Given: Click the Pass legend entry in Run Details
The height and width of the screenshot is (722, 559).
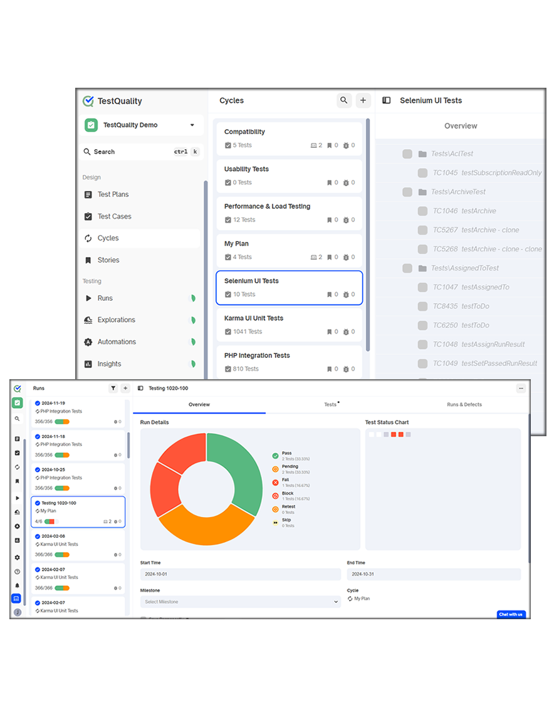Looking at the screenshot, I should coord(291,456).
